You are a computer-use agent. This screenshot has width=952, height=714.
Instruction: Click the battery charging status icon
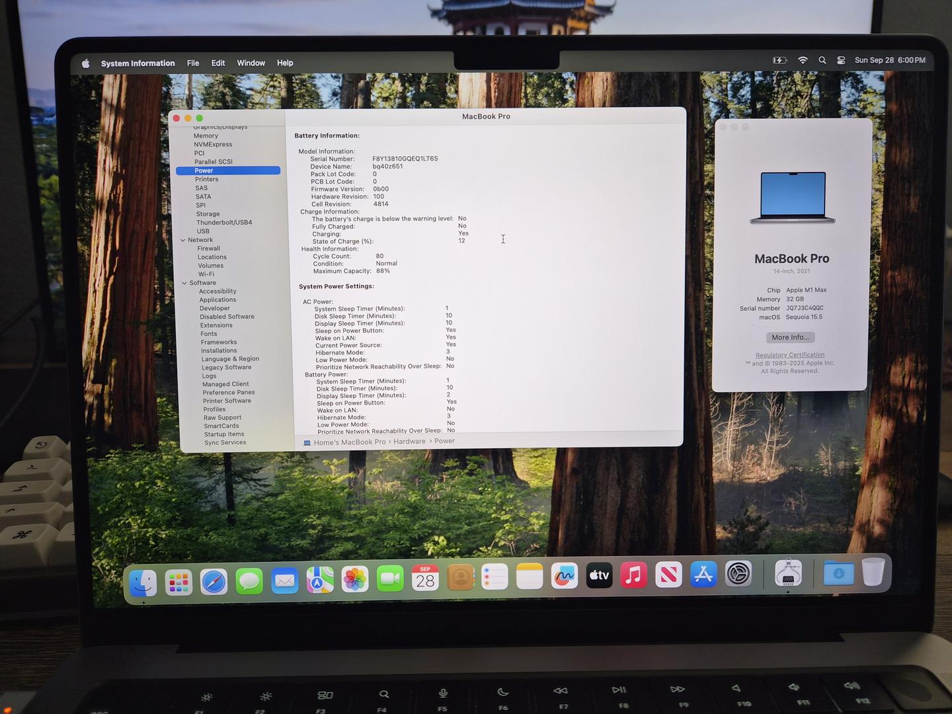[x=780, y=60]
